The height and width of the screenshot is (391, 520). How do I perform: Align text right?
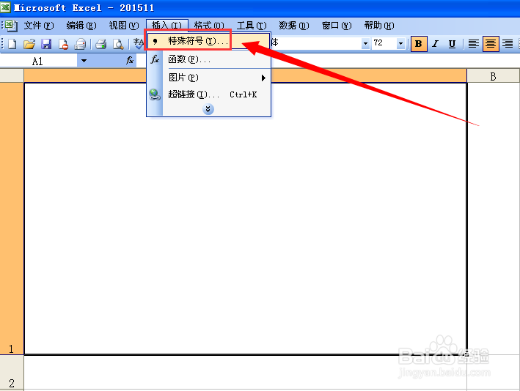(x=508, y=44)
